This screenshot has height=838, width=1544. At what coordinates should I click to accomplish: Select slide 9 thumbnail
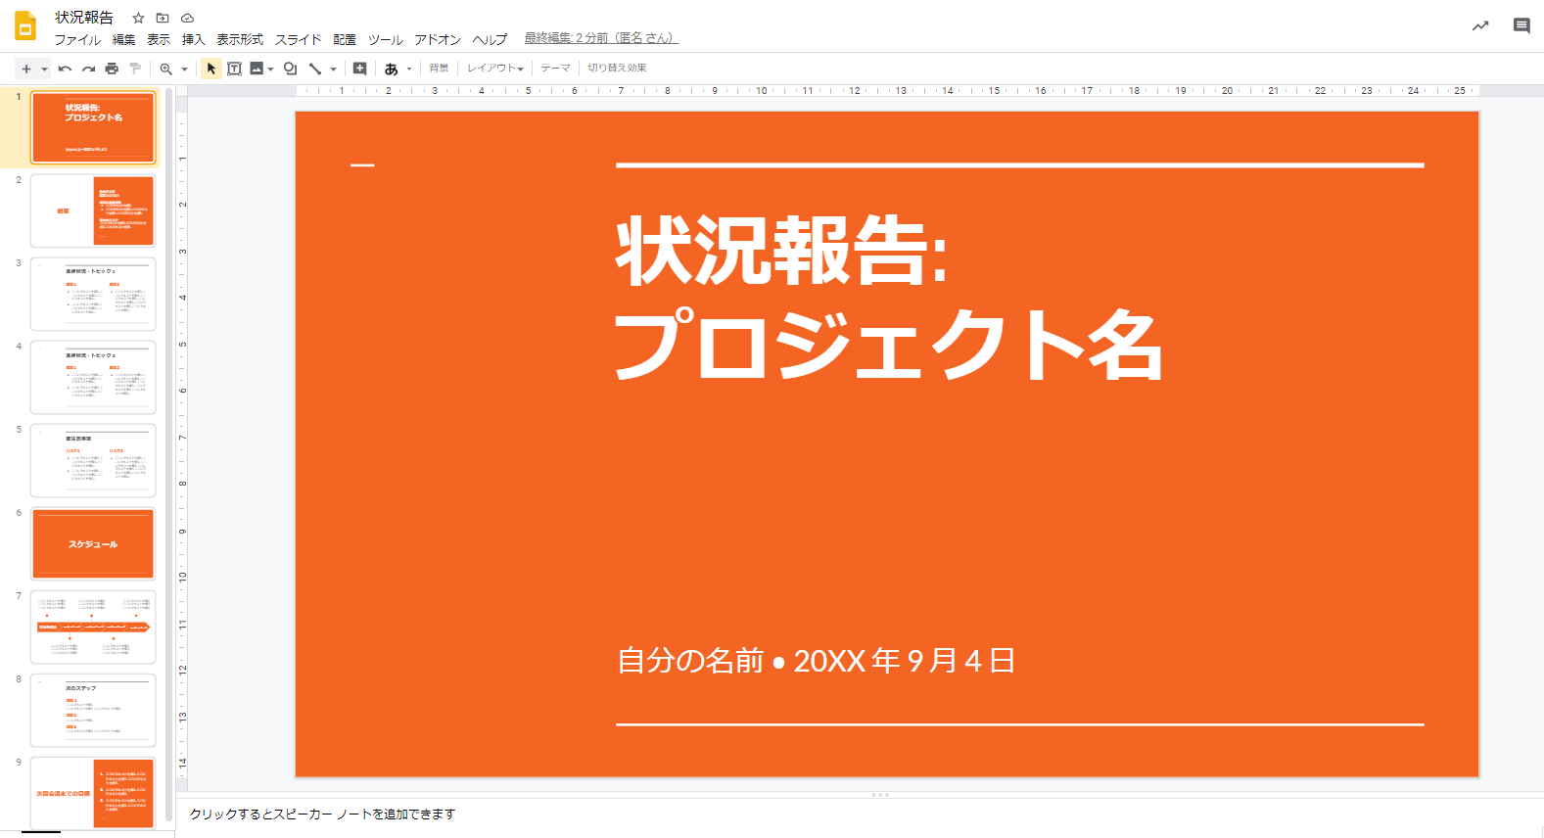point(93,793)
